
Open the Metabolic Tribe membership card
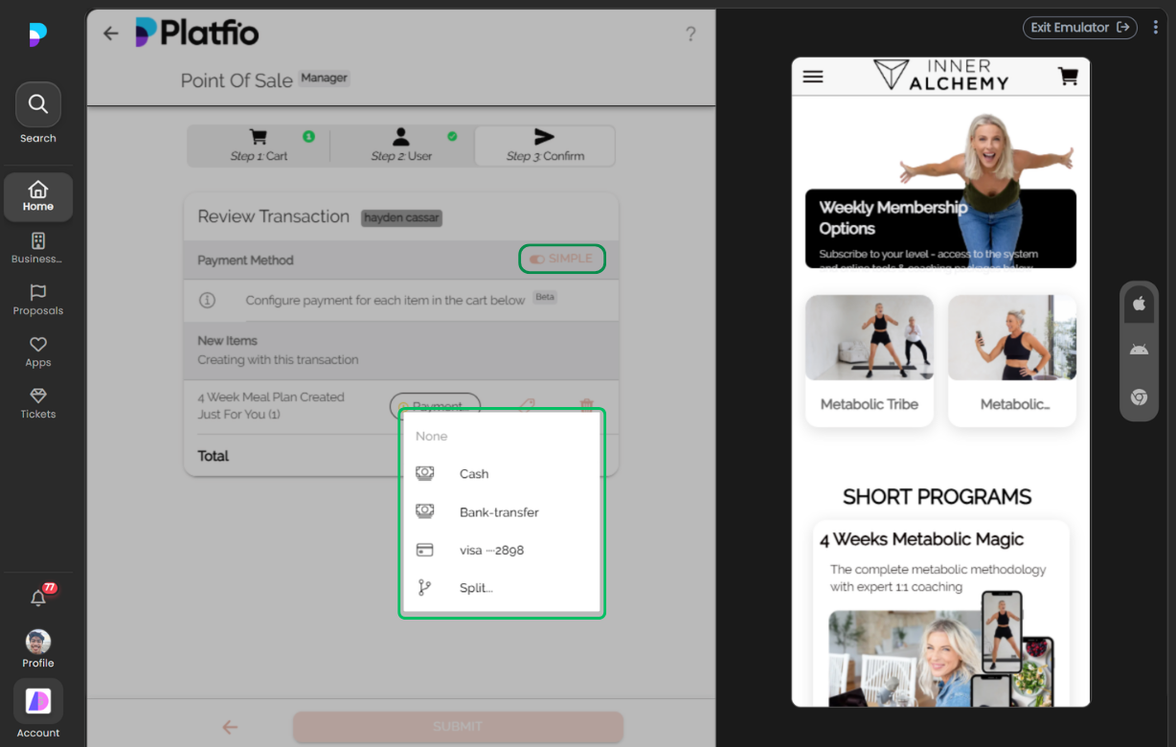(x=869, y=360)
